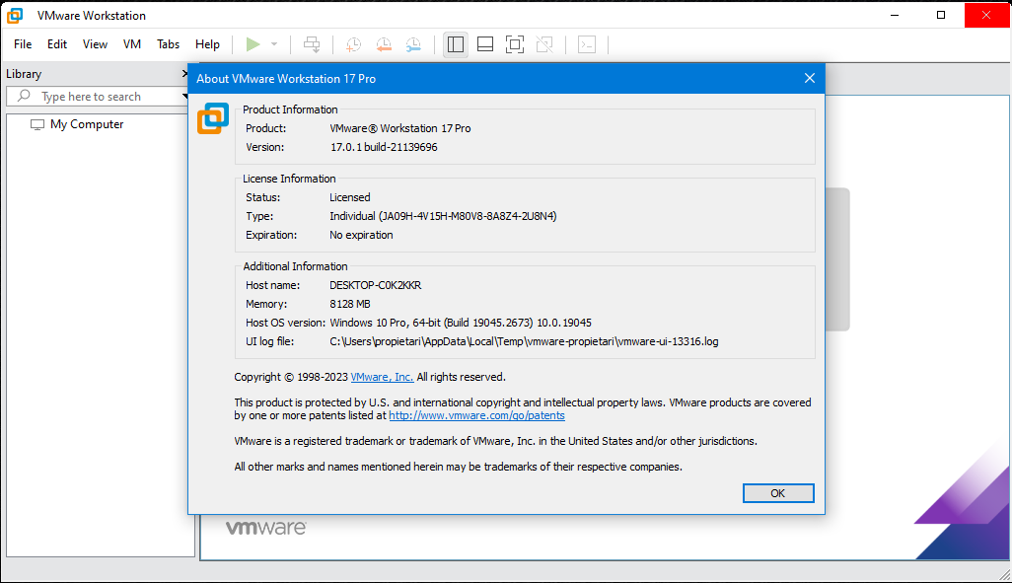This screenshot has height=583, width=1012.
Task: Click the Revert to snapshot icon
Action: point(384,44)
